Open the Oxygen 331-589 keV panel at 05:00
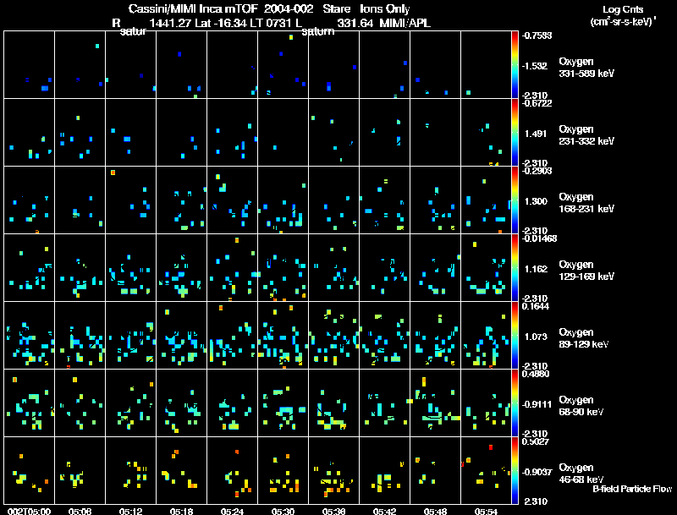 (30, 65)
